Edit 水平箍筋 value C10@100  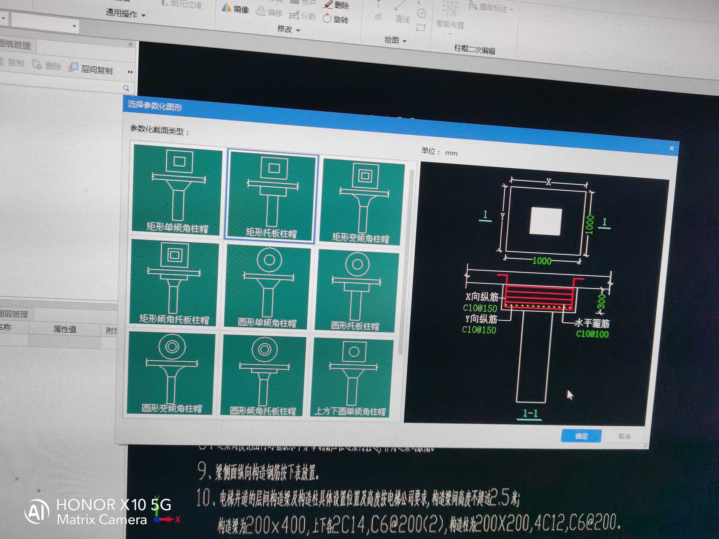592,334
